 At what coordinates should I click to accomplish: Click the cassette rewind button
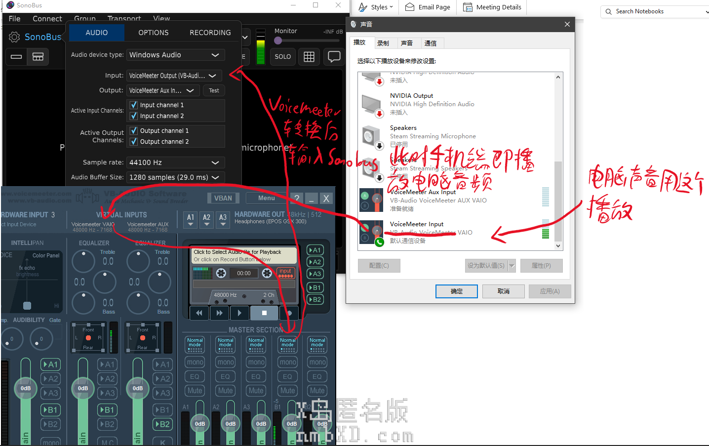click(x=199, y=313)
